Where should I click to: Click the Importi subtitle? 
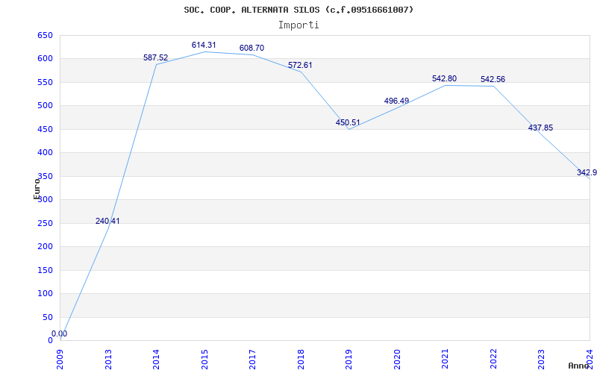tap(298, 25)
